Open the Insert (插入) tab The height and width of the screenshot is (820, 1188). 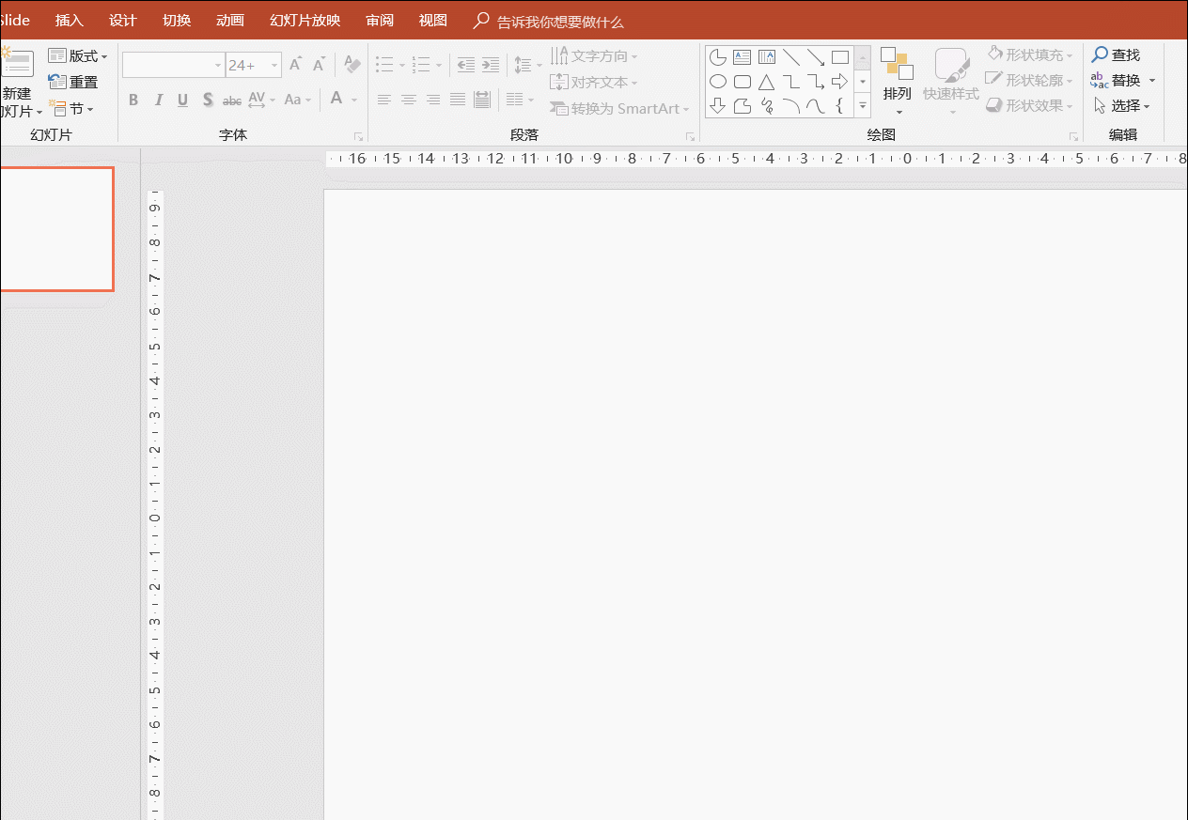69,21
